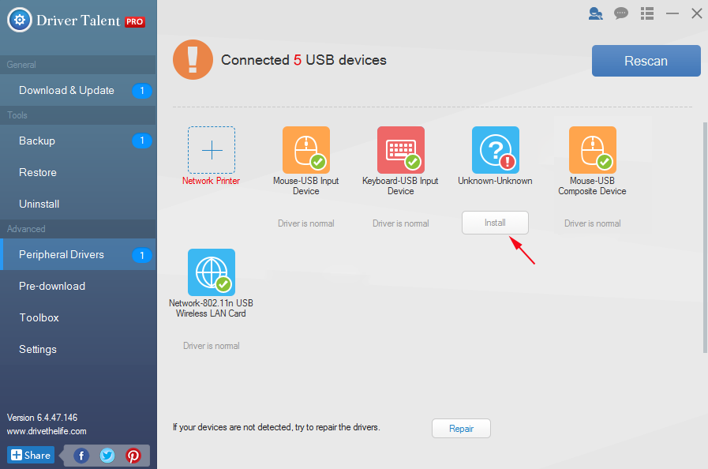Image resolution: width=708 pixels, height=469 pixels.
Task: Visit the www.drivethelife.com link
Action: tap(47, 431)
